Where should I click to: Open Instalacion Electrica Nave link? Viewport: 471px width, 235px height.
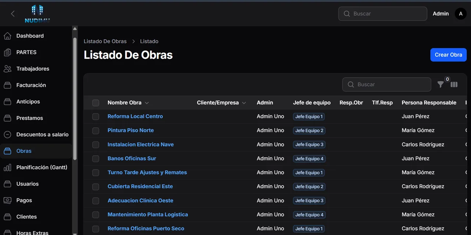tap(141, 145)
